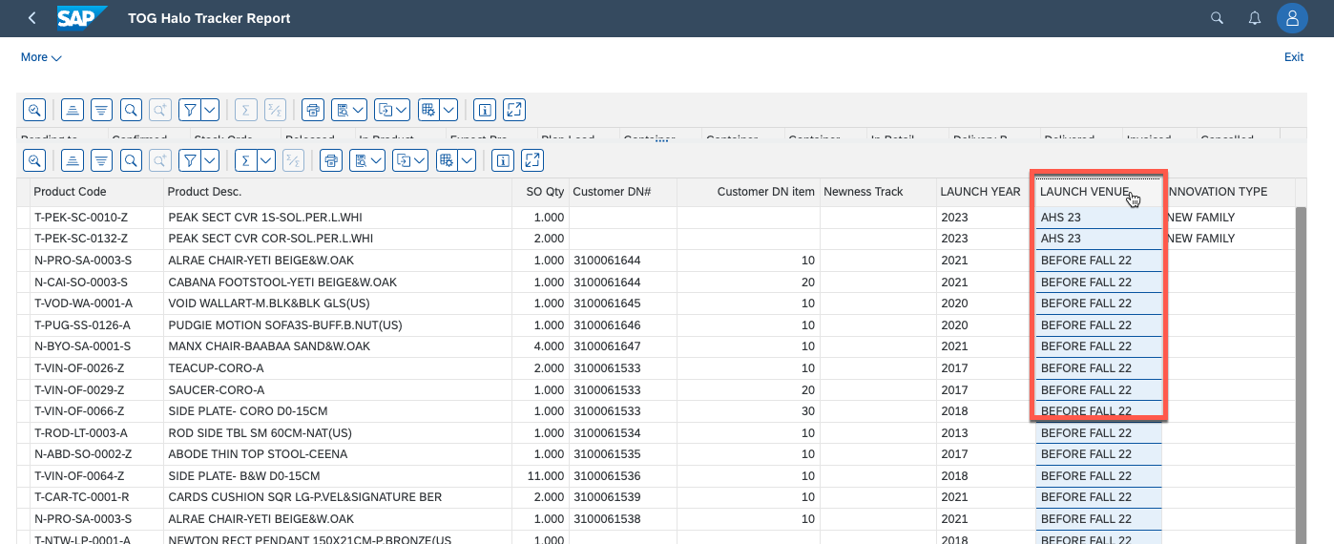The height and width of the screenshot is (544, 1334).
Task: Select row selector for T-PEK-SC-0010-Z
Action: (x=23, y=218)
